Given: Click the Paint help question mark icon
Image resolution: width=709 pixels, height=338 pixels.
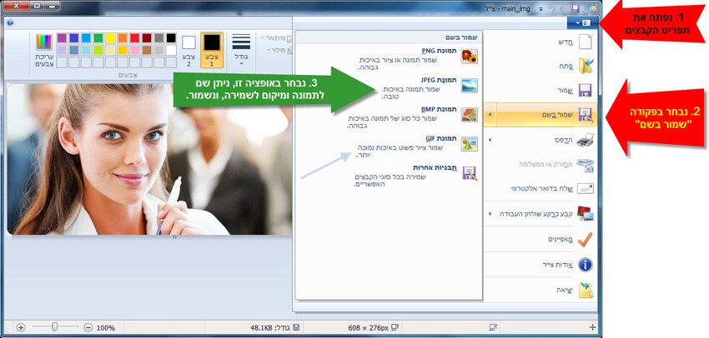Looking at the screenshot, I should tap(9, 23).
